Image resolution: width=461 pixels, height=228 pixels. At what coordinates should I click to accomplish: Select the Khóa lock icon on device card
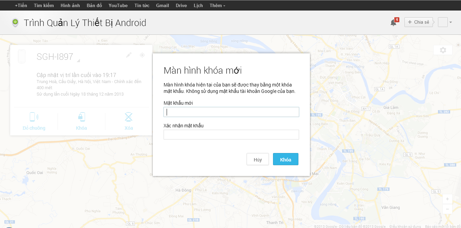pos(81,117)
